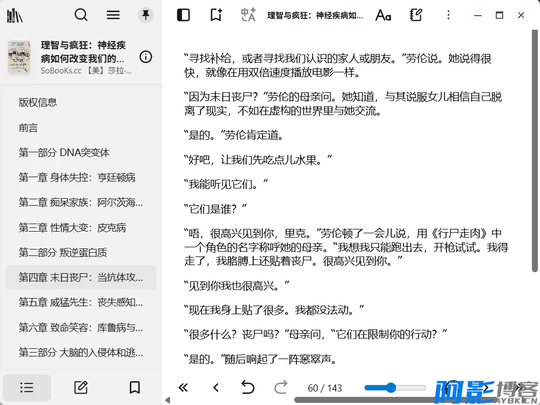Open the hamburger menu in sidebar

(113, 15)
